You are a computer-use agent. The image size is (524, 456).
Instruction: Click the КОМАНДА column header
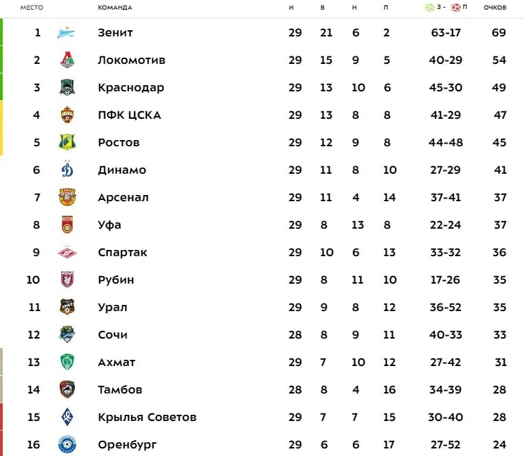click(115, 8)
